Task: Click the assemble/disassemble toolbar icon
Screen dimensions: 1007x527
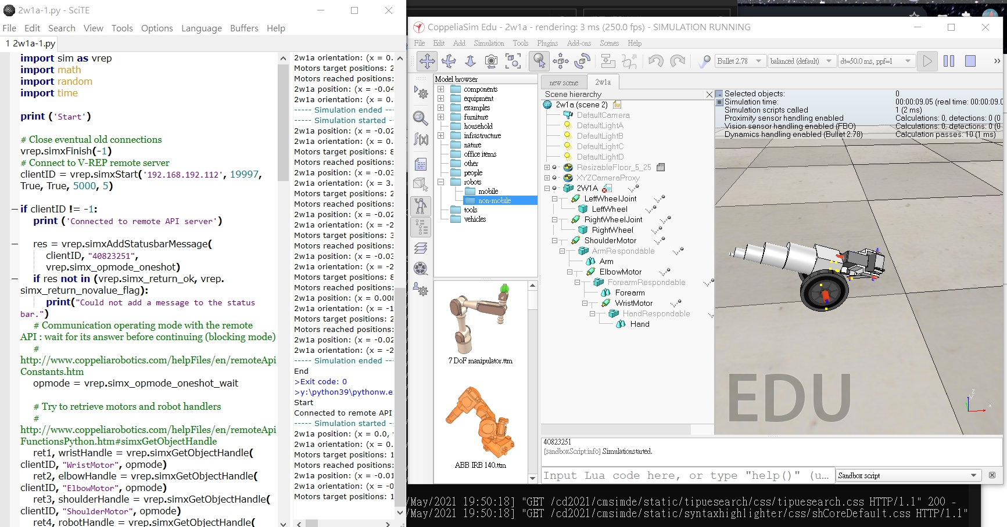Action: click(608, 61)
